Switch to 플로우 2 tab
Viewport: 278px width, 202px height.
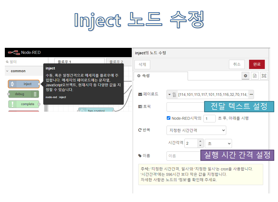point(119,61)
